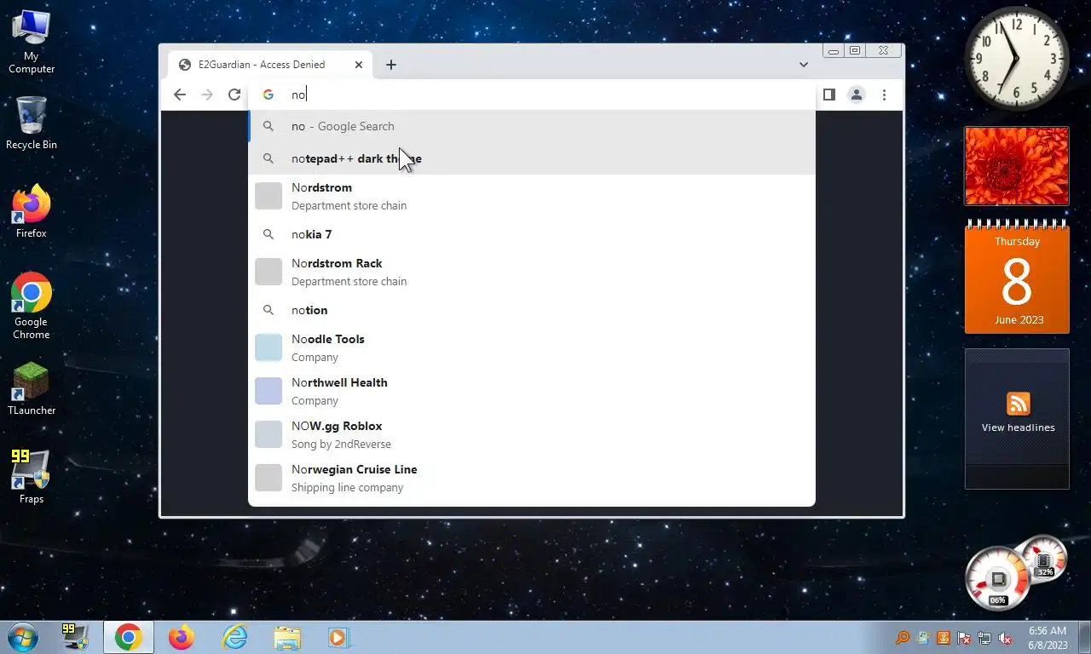Open the Action Center flag icon
Viewport: 1091px width, 654px height.
point(964,638)
